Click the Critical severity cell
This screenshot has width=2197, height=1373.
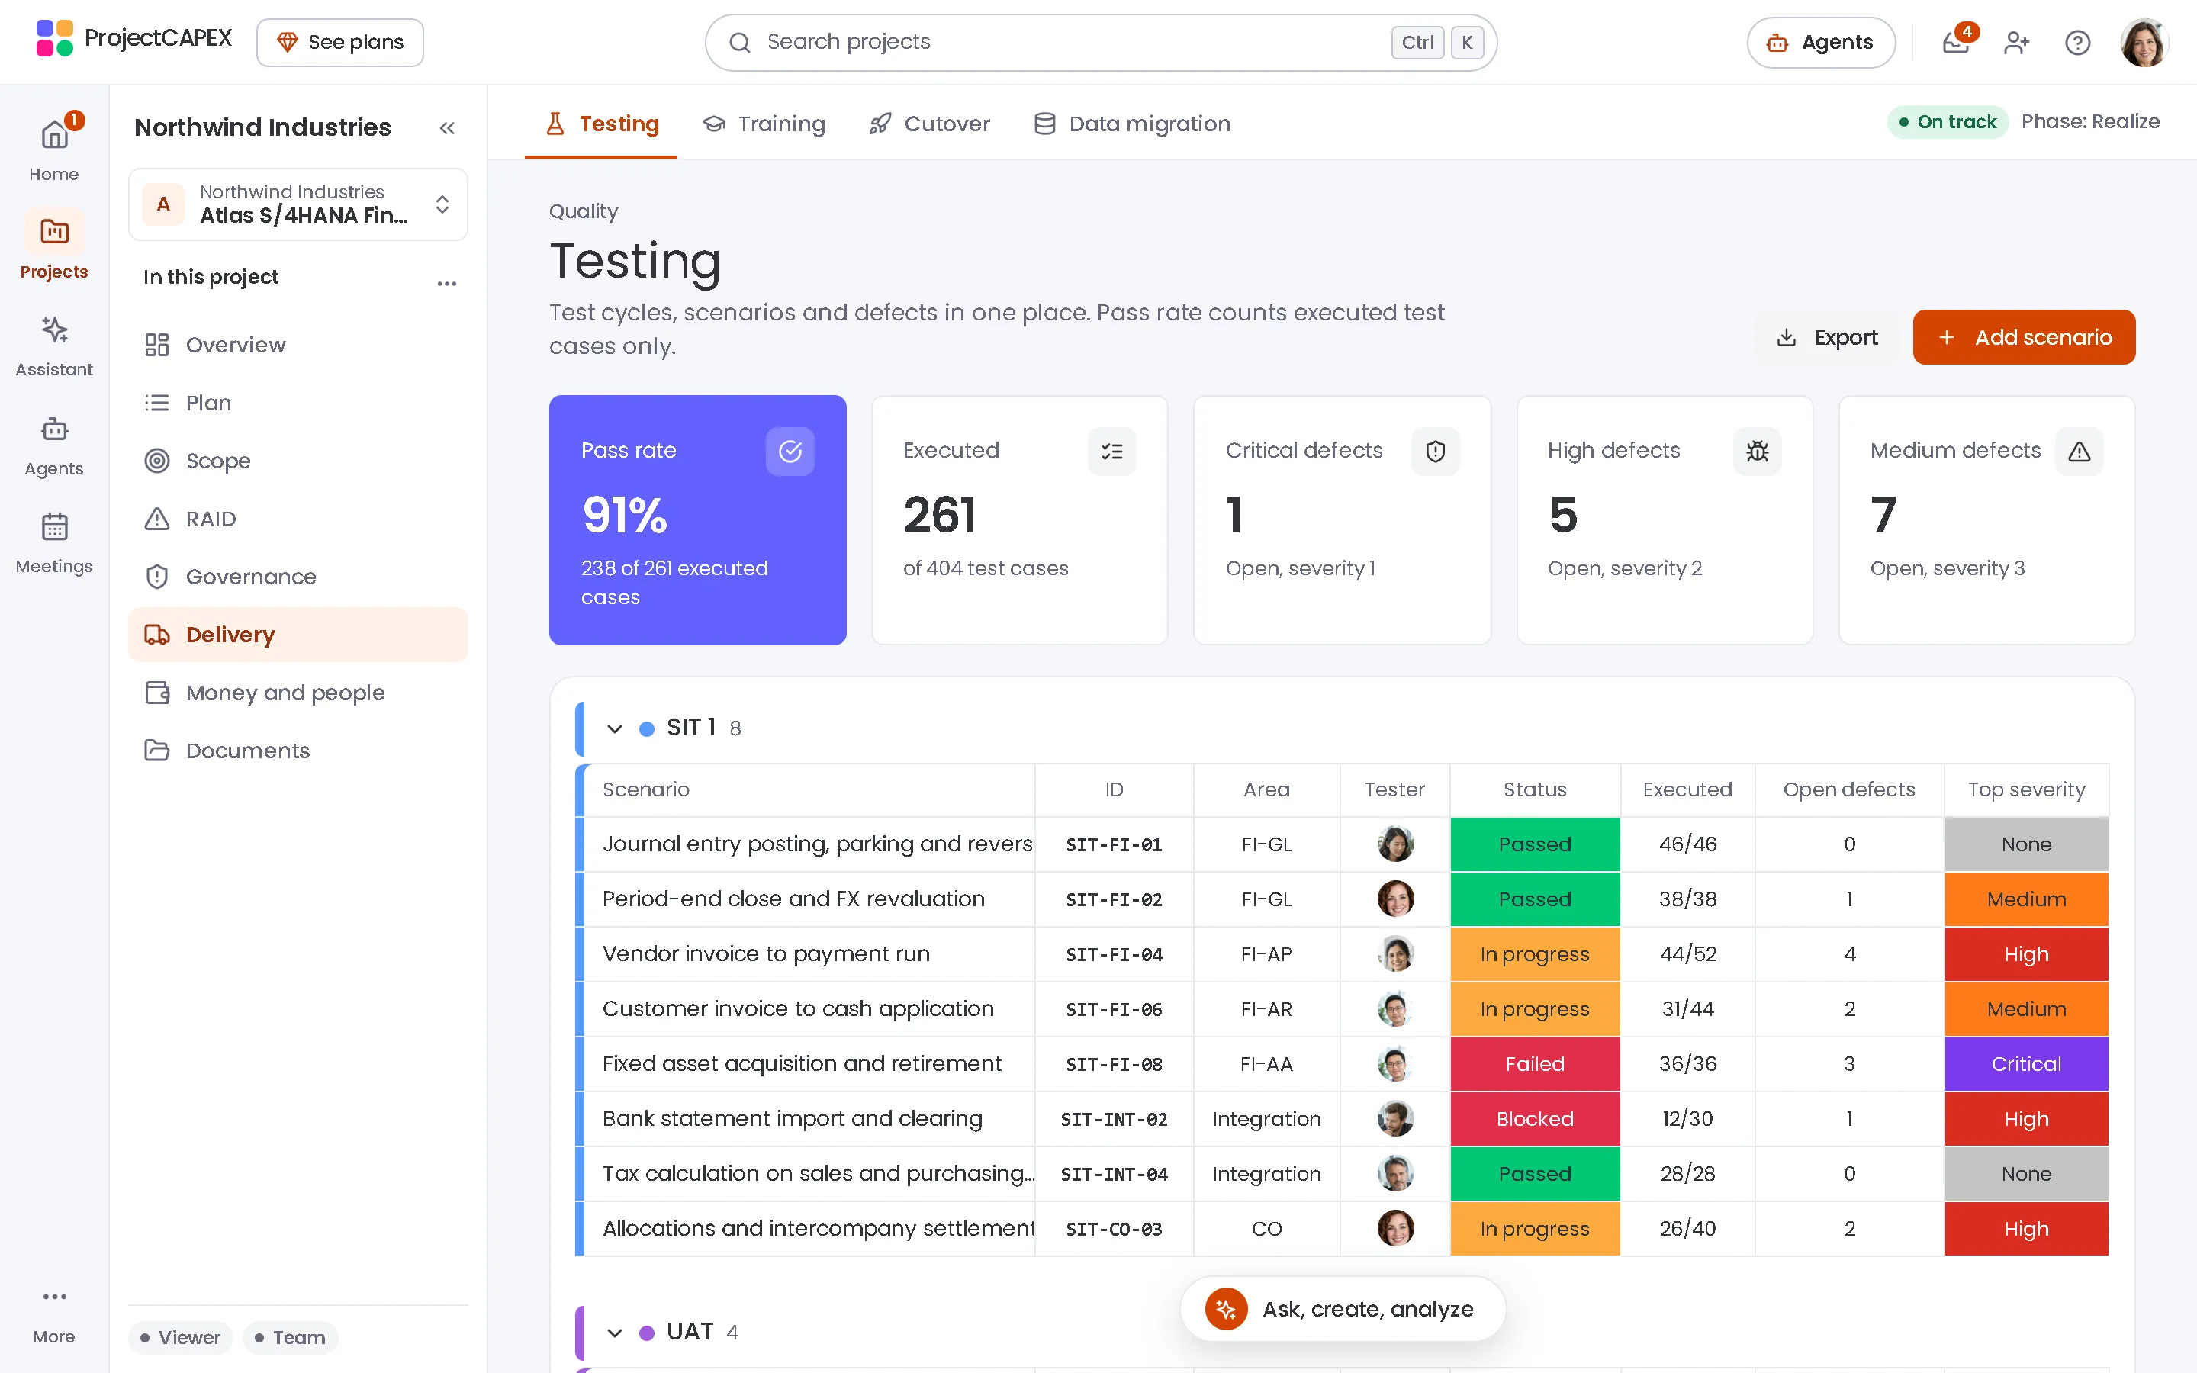[2025, 1063]
